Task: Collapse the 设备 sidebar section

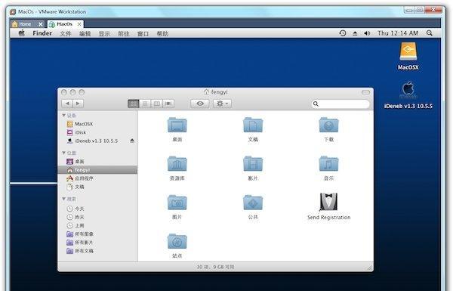Action: pyautogui.click(x=64, y=116)
